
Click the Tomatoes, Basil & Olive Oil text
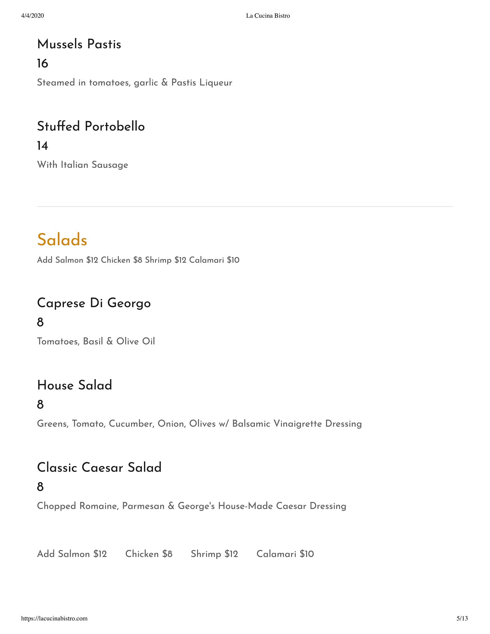(x=96, y=341)
